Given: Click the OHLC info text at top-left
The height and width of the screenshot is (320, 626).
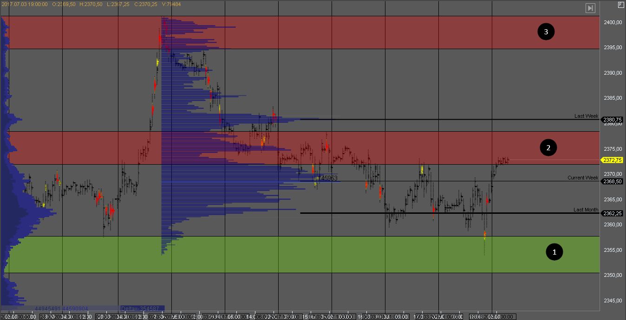Looking at the screenshot, I should (91, 4).
